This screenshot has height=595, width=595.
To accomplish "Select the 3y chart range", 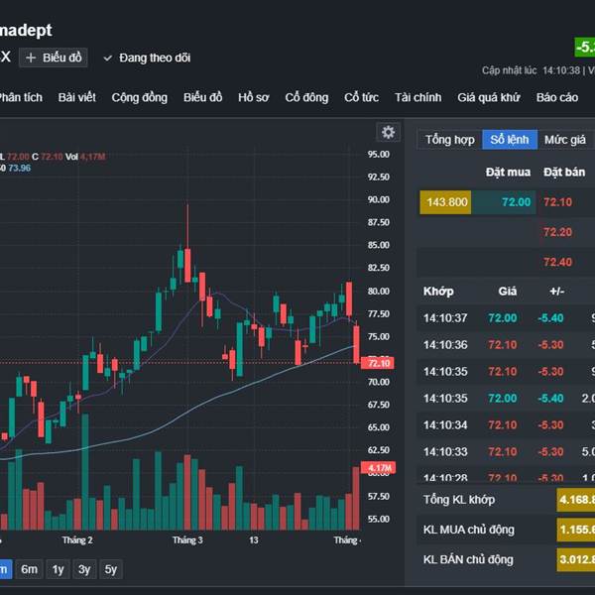I will pos(84,569).
